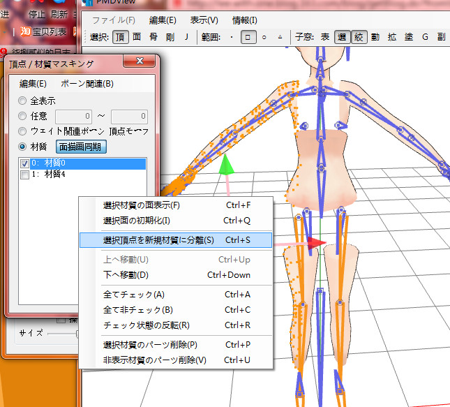Choose 選択面の初期化(I) from context menu
450x407 pixels.
coord(176,221)
